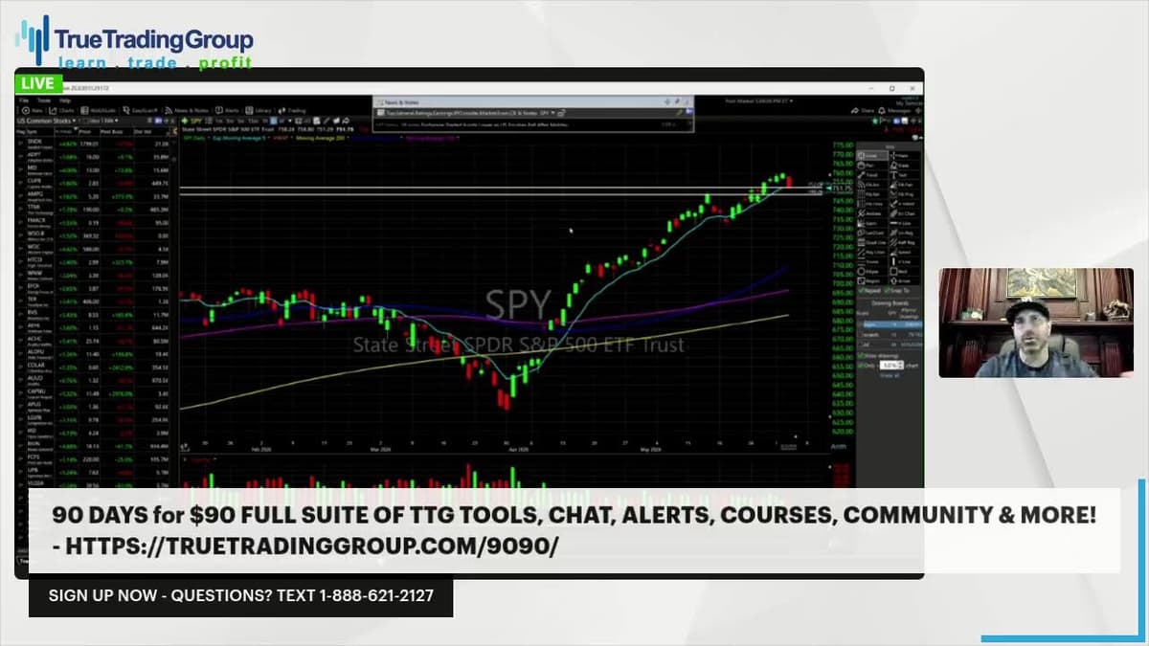Select the Trend line drawing tool

coord(871,174)
